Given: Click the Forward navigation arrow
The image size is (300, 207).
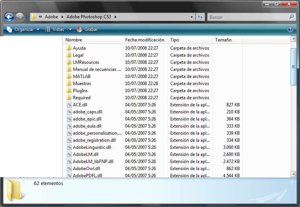Looking at the screenshot, I should tap(19, 17).
